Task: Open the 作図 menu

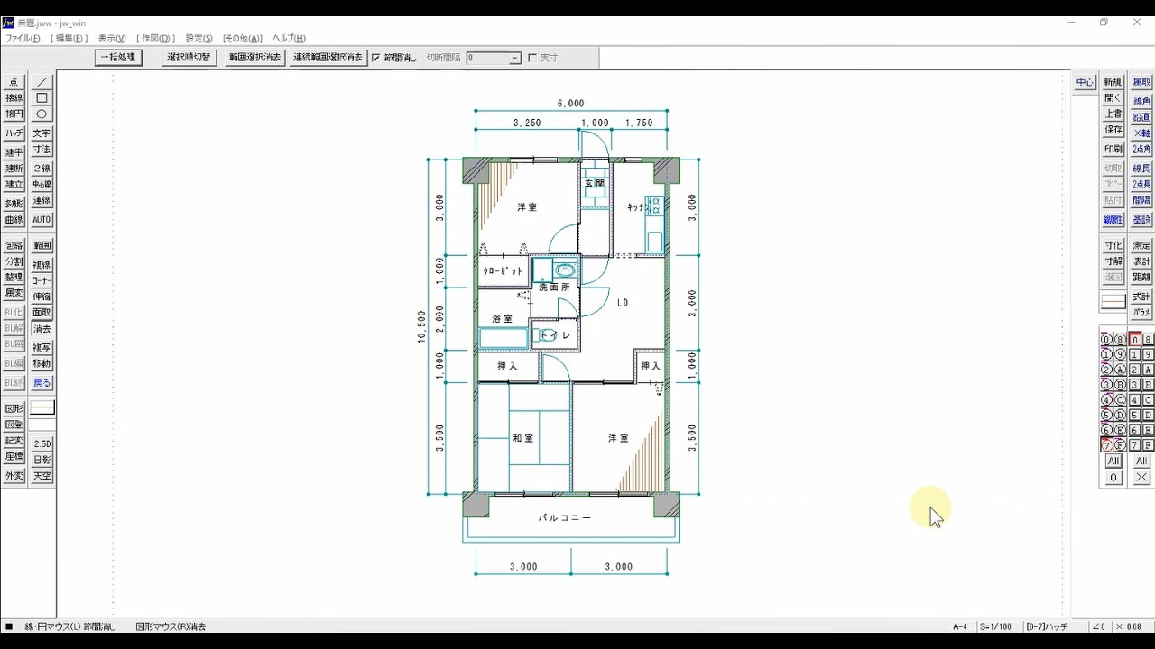Action: click(156, 39)
